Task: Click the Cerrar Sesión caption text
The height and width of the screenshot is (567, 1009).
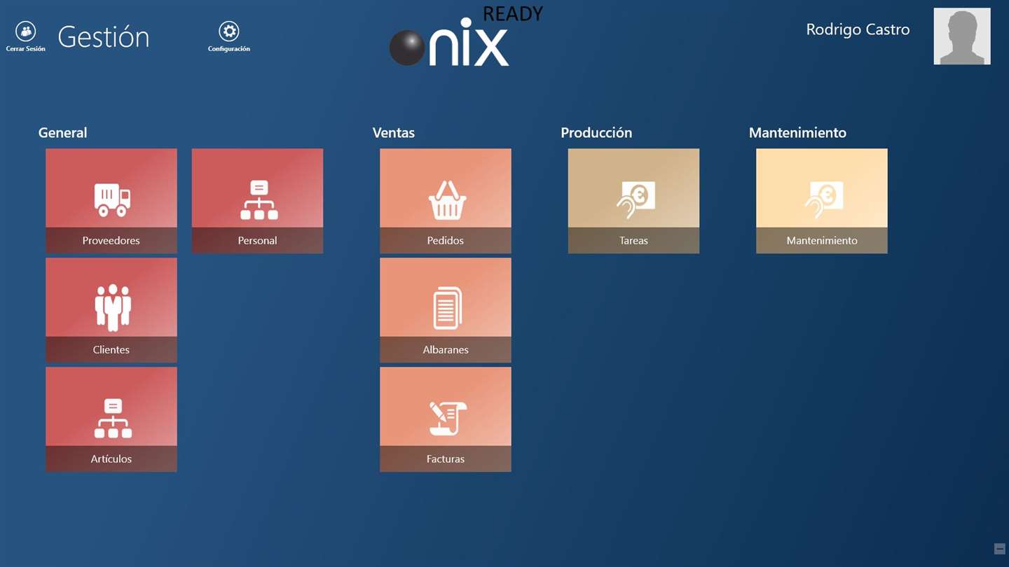Action: pos(26,49)
